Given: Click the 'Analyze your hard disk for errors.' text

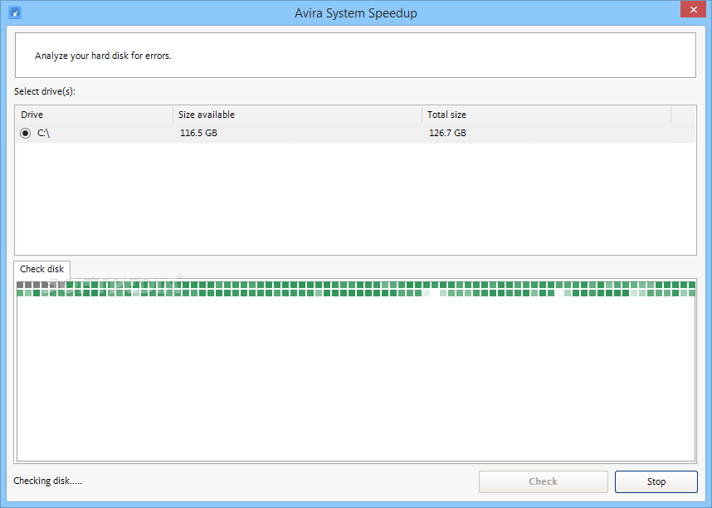Looking at the screenshot, I should tap(103, 56).
